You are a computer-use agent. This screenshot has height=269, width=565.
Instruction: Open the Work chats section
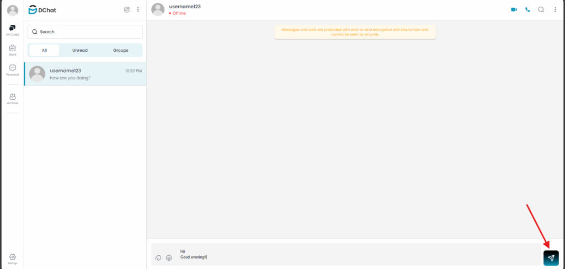pyautogui.click(x=13, y=50)
